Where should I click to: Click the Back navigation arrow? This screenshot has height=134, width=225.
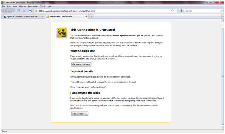pyautogui.click(x=5, y=11)
